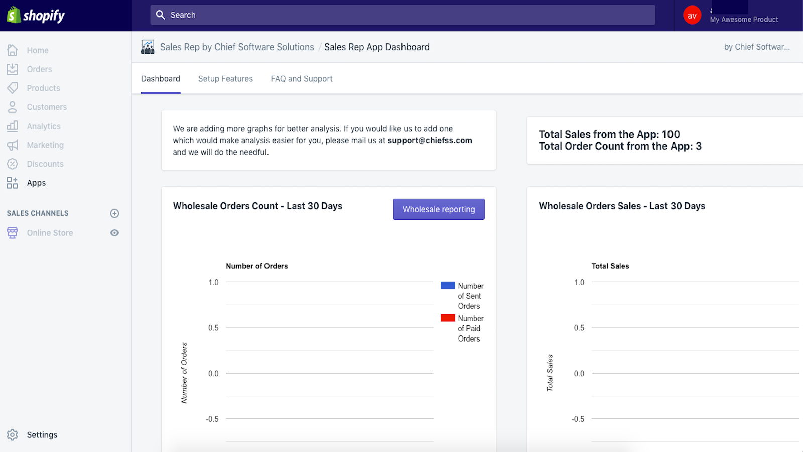
Task: Click Sales Rep by Chief Software Solutions breadcrumb
Action: click(x=237, y=47)
